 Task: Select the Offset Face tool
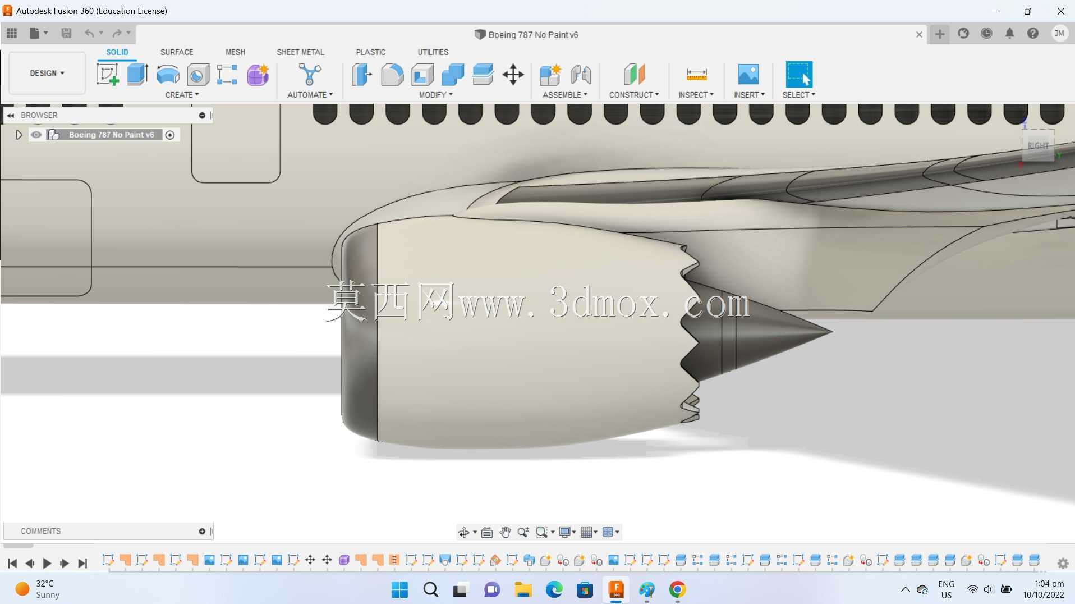click(x=483, y=74)
